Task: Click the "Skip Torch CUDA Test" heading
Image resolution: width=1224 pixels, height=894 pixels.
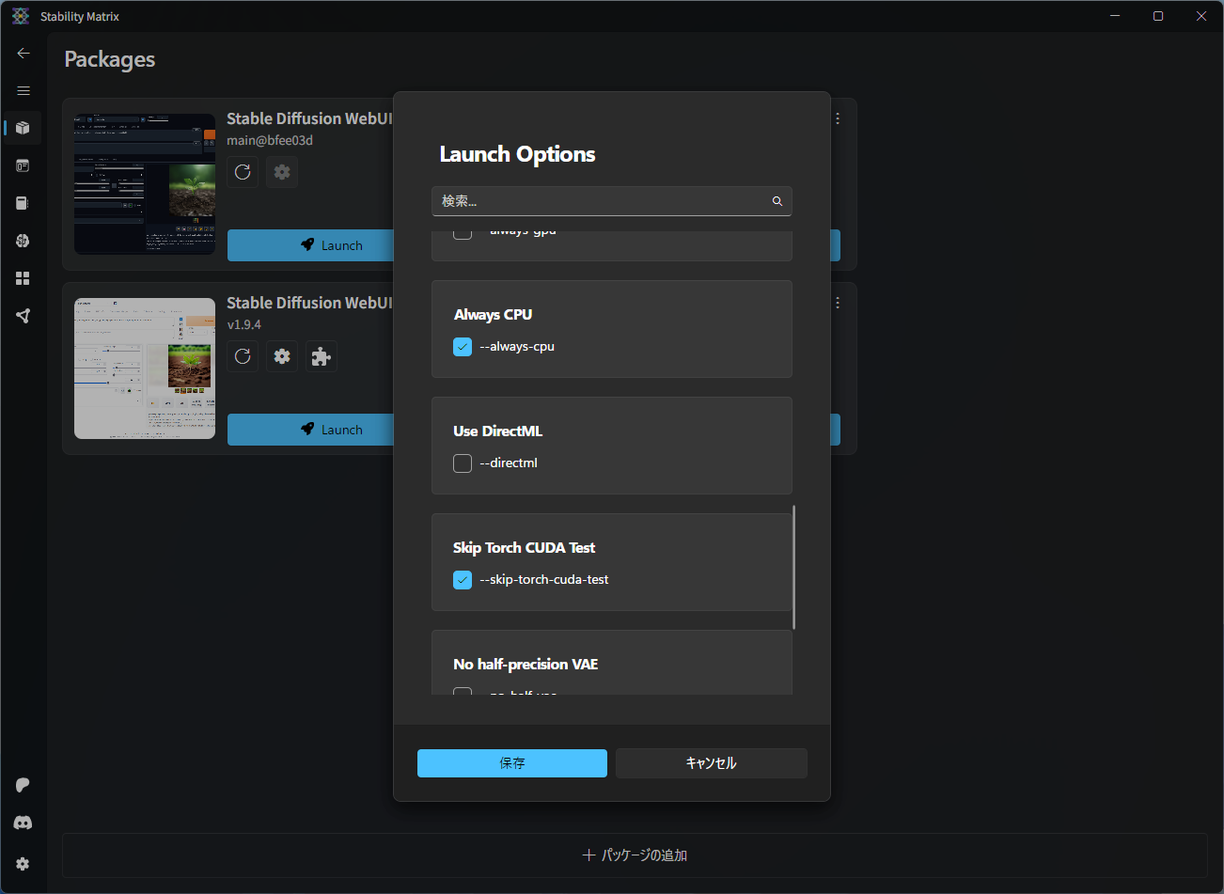Action: (x=524, y=548)
